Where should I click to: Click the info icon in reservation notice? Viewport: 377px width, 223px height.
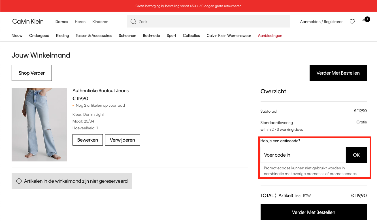[19, 181]
